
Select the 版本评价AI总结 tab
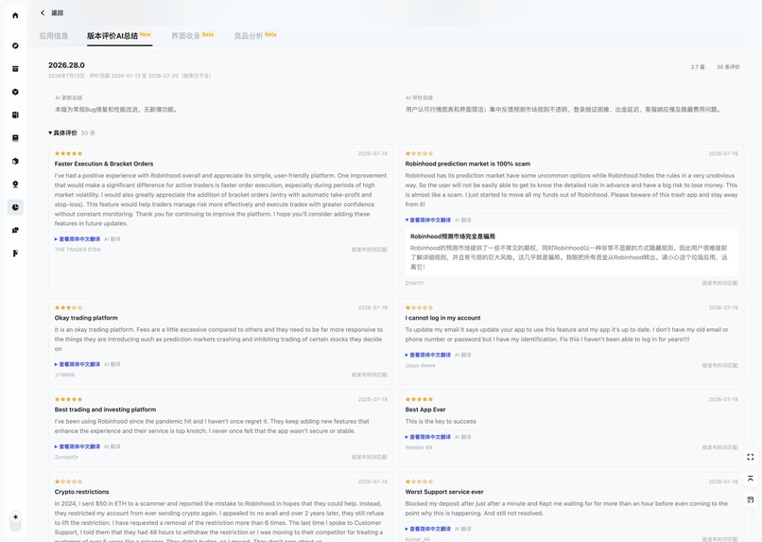[x=119, y=36]
